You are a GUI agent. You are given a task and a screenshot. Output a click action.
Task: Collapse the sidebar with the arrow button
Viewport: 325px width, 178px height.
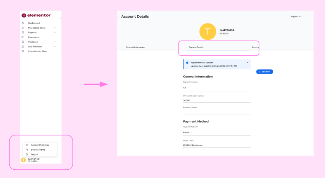(x=61, y=17)
